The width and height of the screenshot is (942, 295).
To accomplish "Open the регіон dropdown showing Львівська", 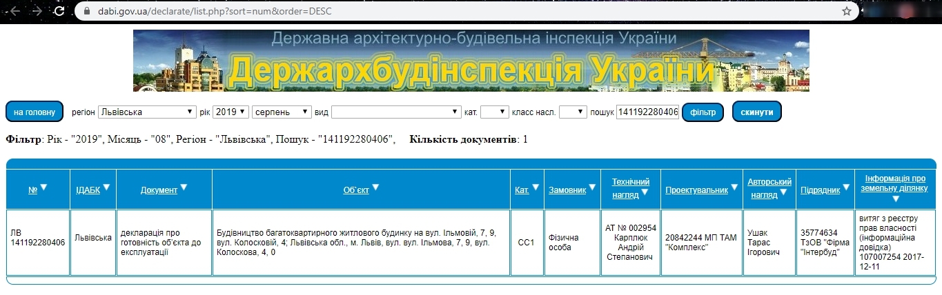I will pos(147,112).
